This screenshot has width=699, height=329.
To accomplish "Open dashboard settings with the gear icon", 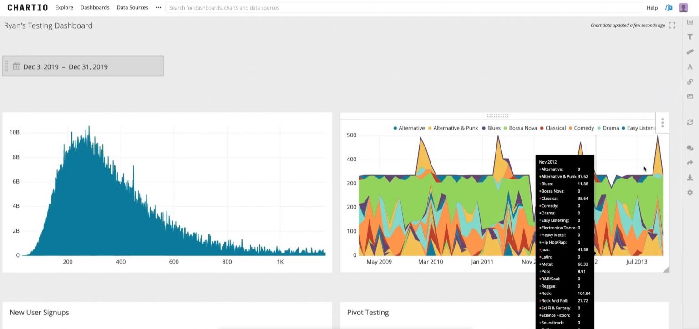I will tap(690, 192).
